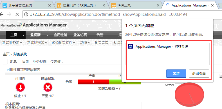
Task: Click the 配置告警 link
Action: [x=102, y=42]
